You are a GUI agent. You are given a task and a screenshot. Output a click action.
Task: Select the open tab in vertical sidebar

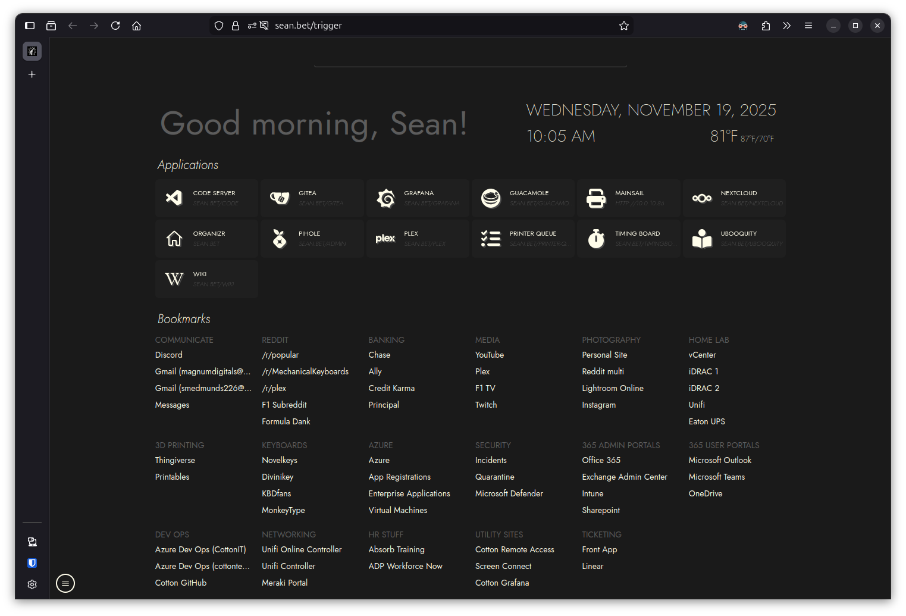32,51
